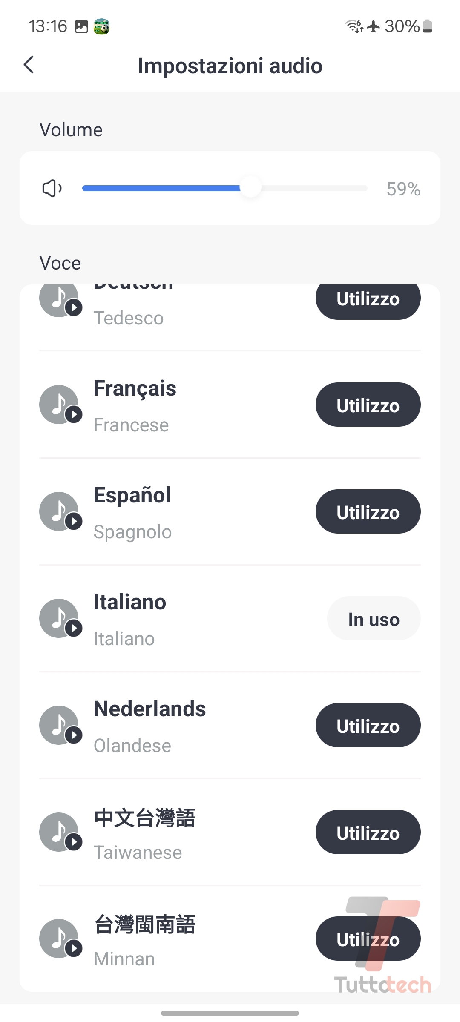Tap the bottom navigation handle bar
The width and height of the screenshot is (460, 1022).
[230, 1013]
